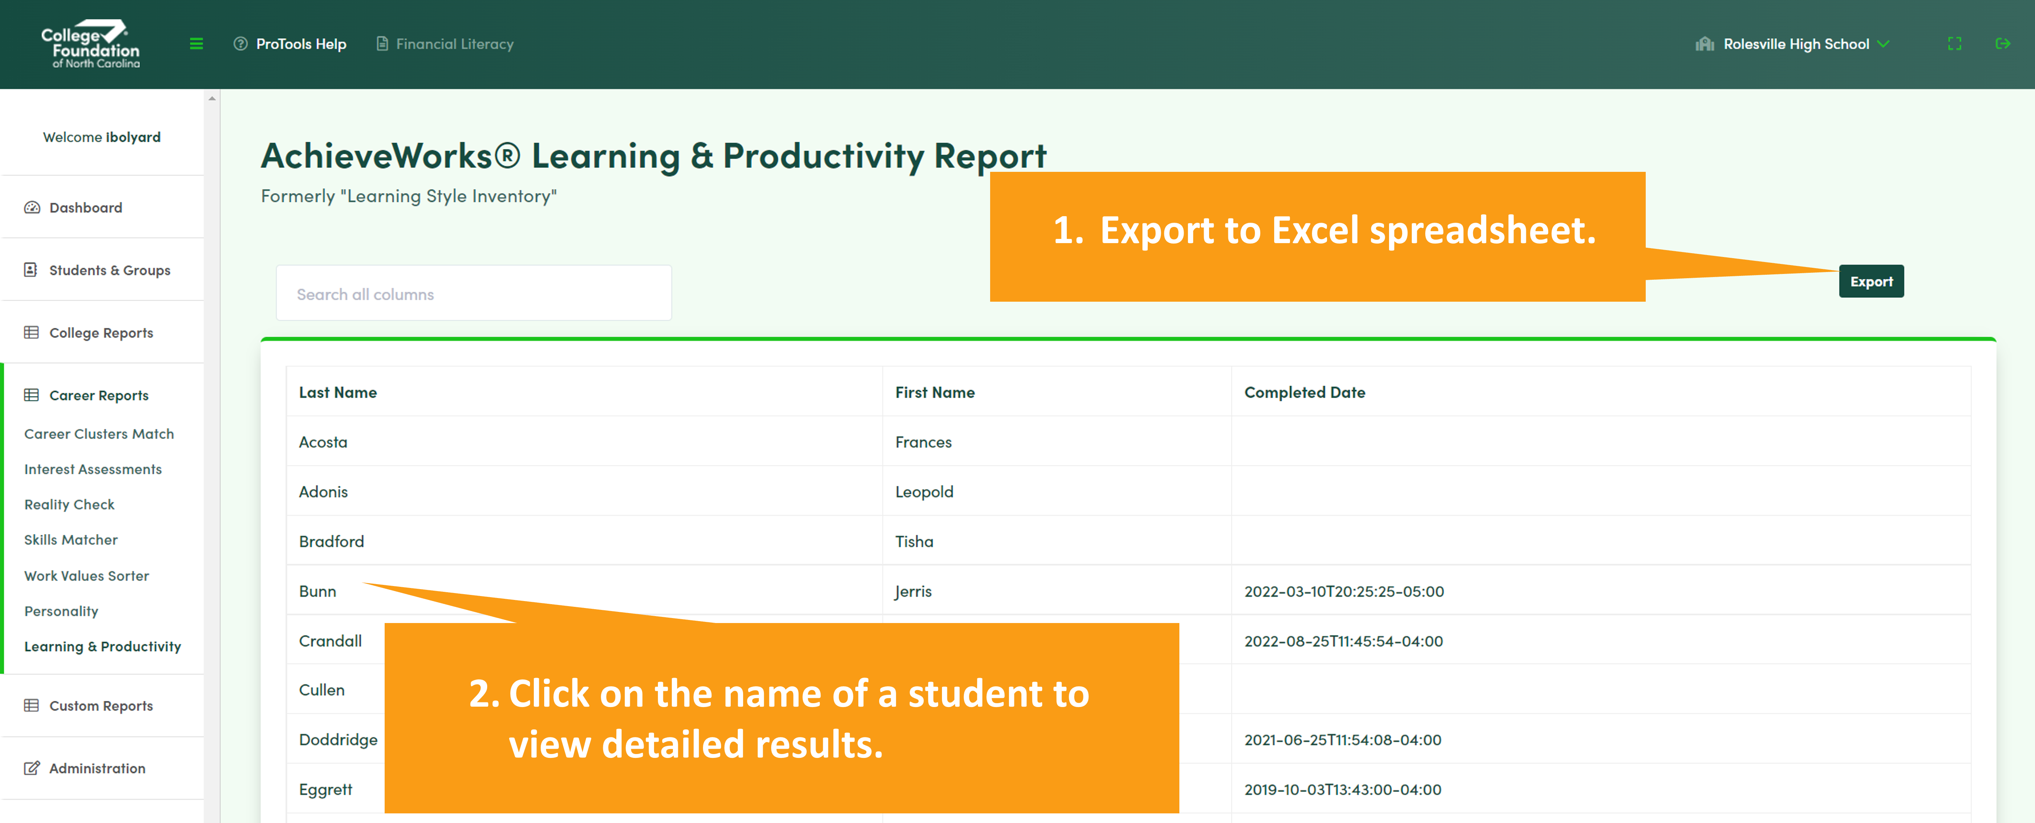Screen dimensions: 2035x823
Task: Click student last name Doddridge
Action: [338, 740]
